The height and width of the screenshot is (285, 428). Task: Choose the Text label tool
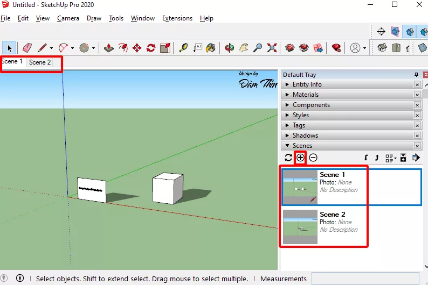pos(198,48)
